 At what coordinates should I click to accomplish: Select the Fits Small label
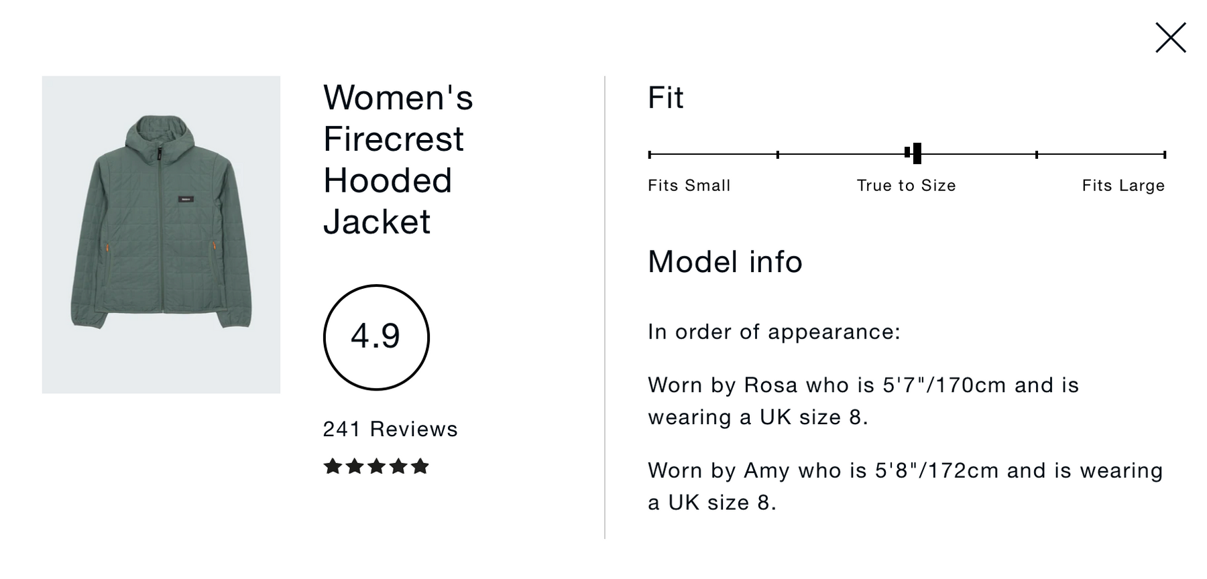pos(689,186)
